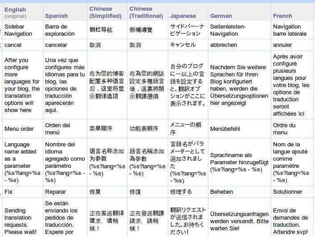Click the French 'Solutionner' cell
This screenshot has width=315, height=237.
[x=293, y=192]
